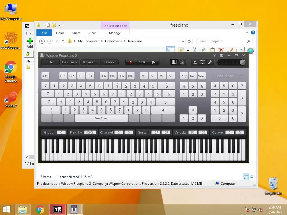Open the Share tab in Explorer
287x215 pixels.
[x=76, y=33]
